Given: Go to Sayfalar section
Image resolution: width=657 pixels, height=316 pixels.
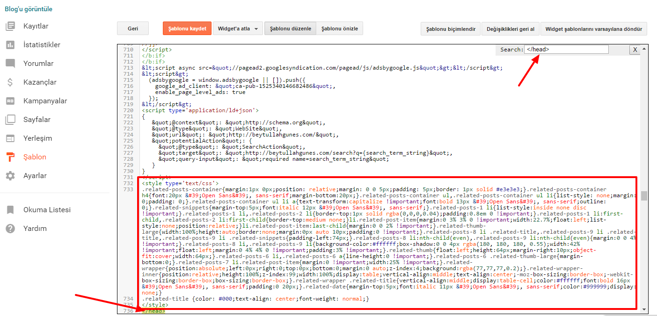Looking at the screenshot, I should (37, 120).
